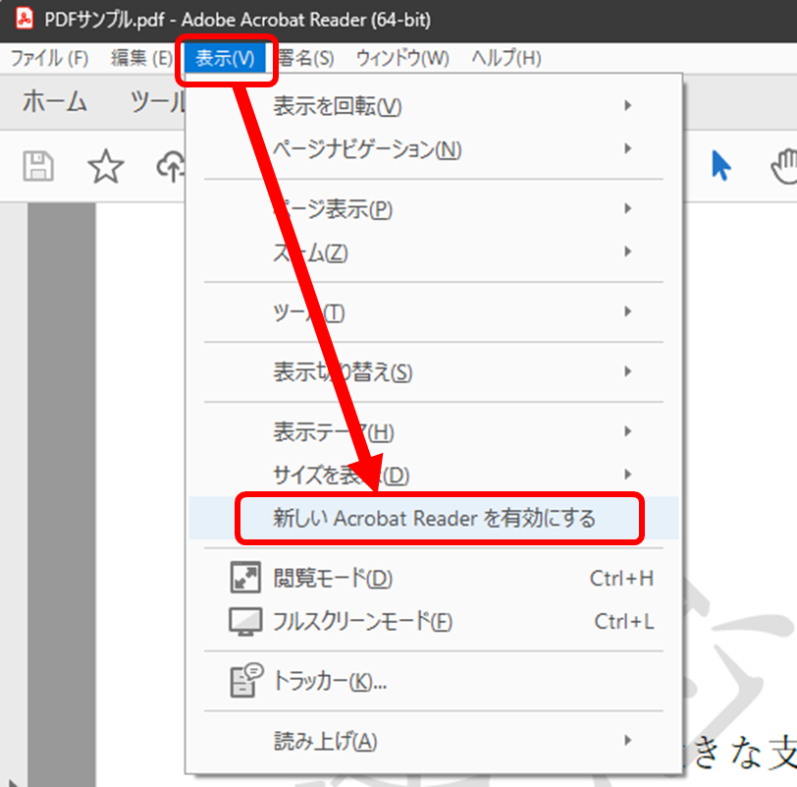797x787 pixels.
Task: Switch to the ホーム tab
Action: 54,101
